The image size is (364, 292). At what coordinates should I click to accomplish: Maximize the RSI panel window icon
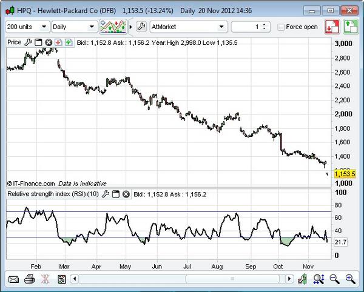(115, 194)
